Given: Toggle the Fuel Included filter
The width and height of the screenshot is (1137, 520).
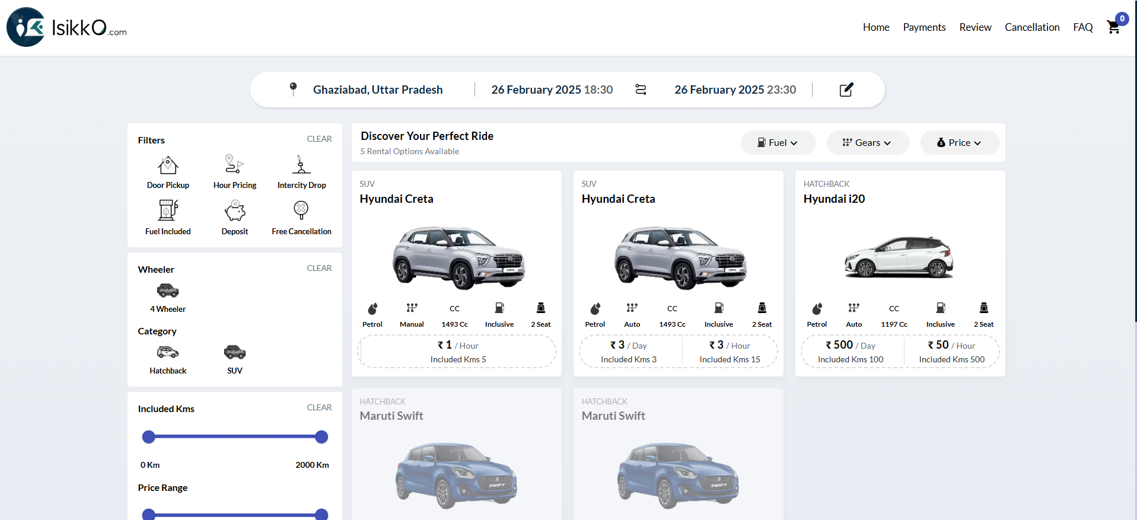Looking at the screenshot, I should click(x=168, y=217).
